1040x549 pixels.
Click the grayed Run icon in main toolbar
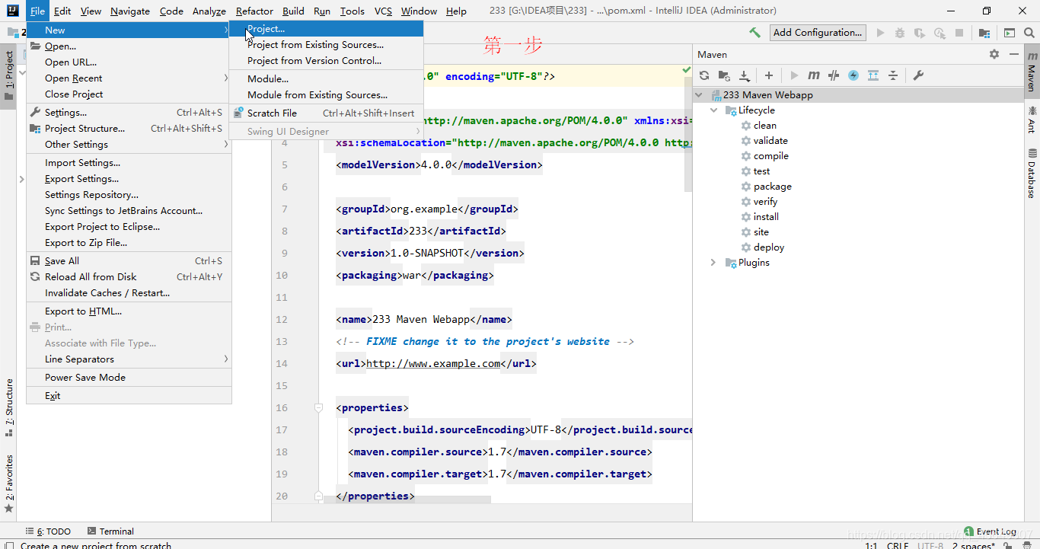881,33
